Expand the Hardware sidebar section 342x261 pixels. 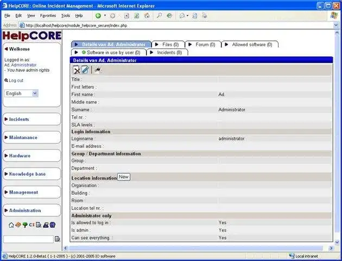click(x=32, y=156)
